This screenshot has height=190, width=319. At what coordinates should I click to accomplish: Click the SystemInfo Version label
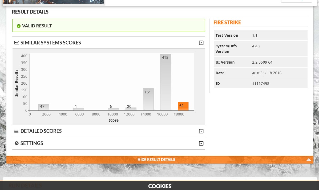tap(226, 49)
